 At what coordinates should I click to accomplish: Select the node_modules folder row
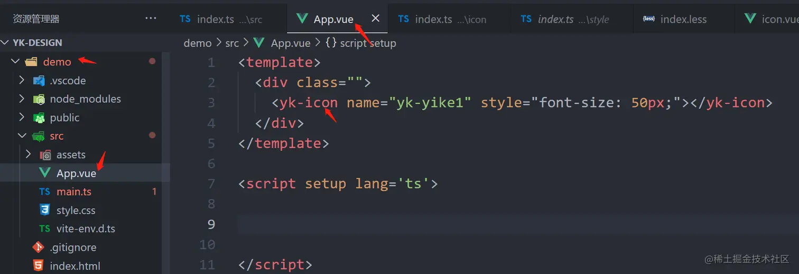(x=85, y=99)
